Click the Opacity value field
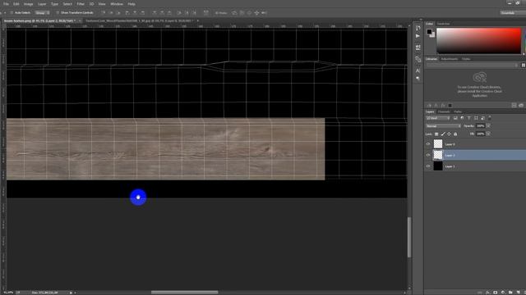The height and width of the screenshot is (295, 526). pyautogui.click(x=481, y=126)
